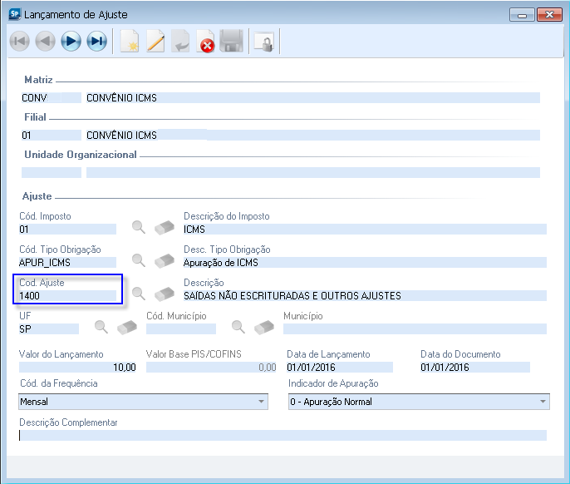
Task: Click the Data de Lançamento field
Action: click(x=339, y=367)
